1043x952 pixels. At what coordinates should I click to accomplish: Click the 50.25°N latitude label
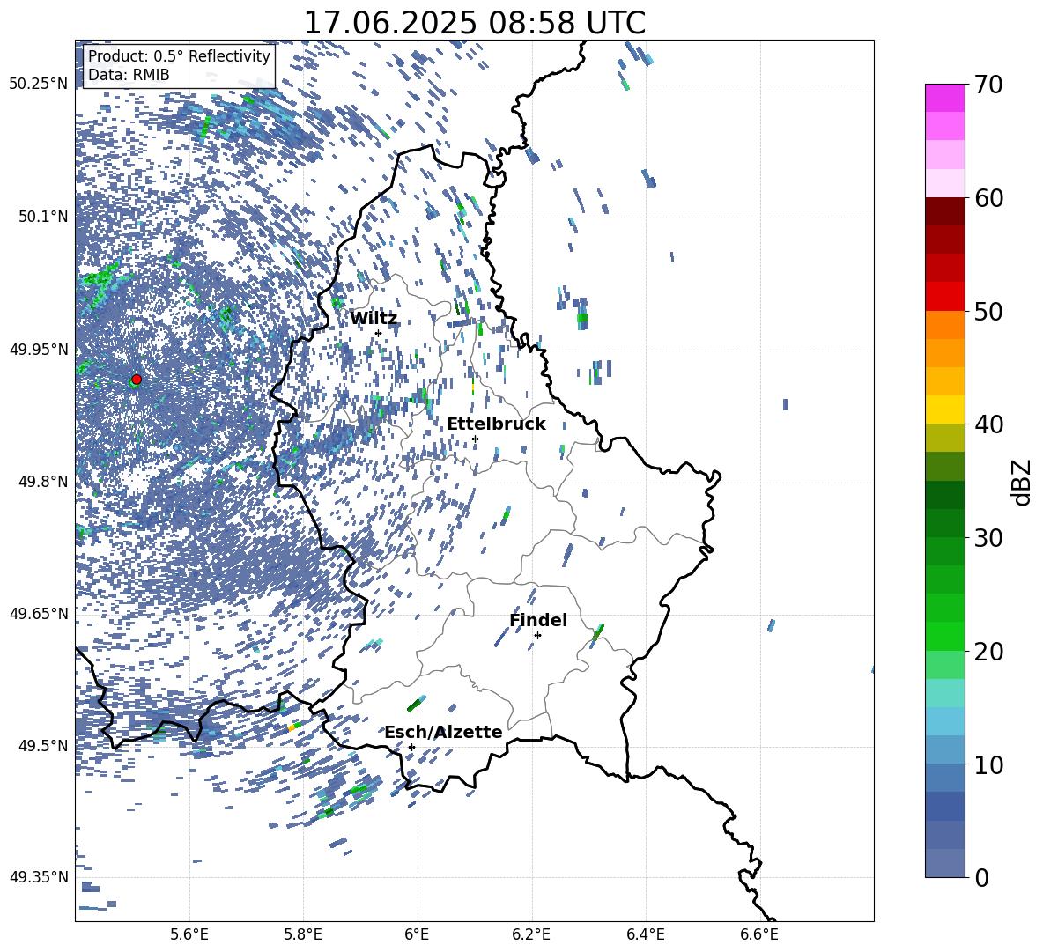coord(39,85)
